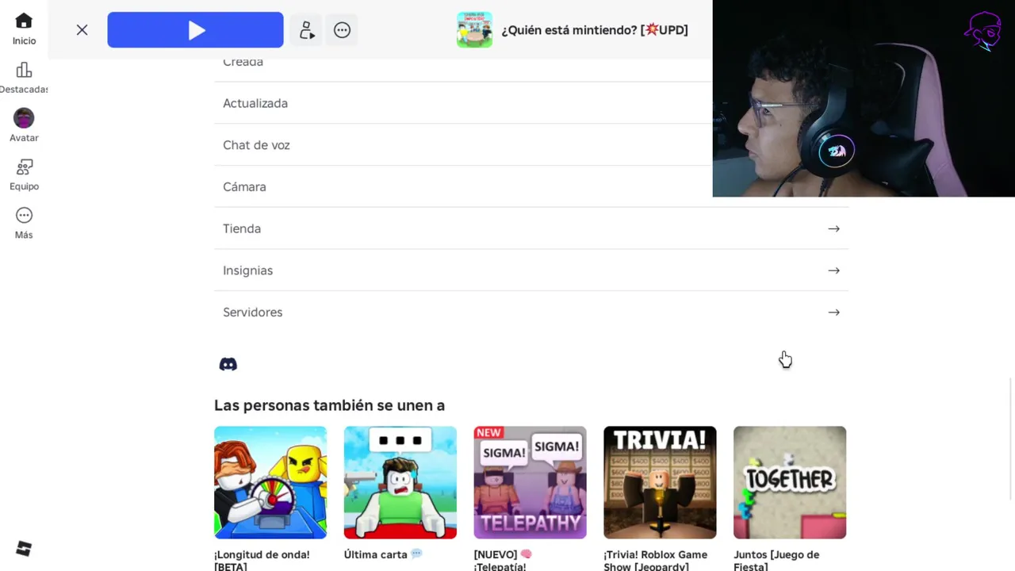Viewport: 1015px width, 571px height.
Task: Click the Cámara row label
Action: (244, 187)
